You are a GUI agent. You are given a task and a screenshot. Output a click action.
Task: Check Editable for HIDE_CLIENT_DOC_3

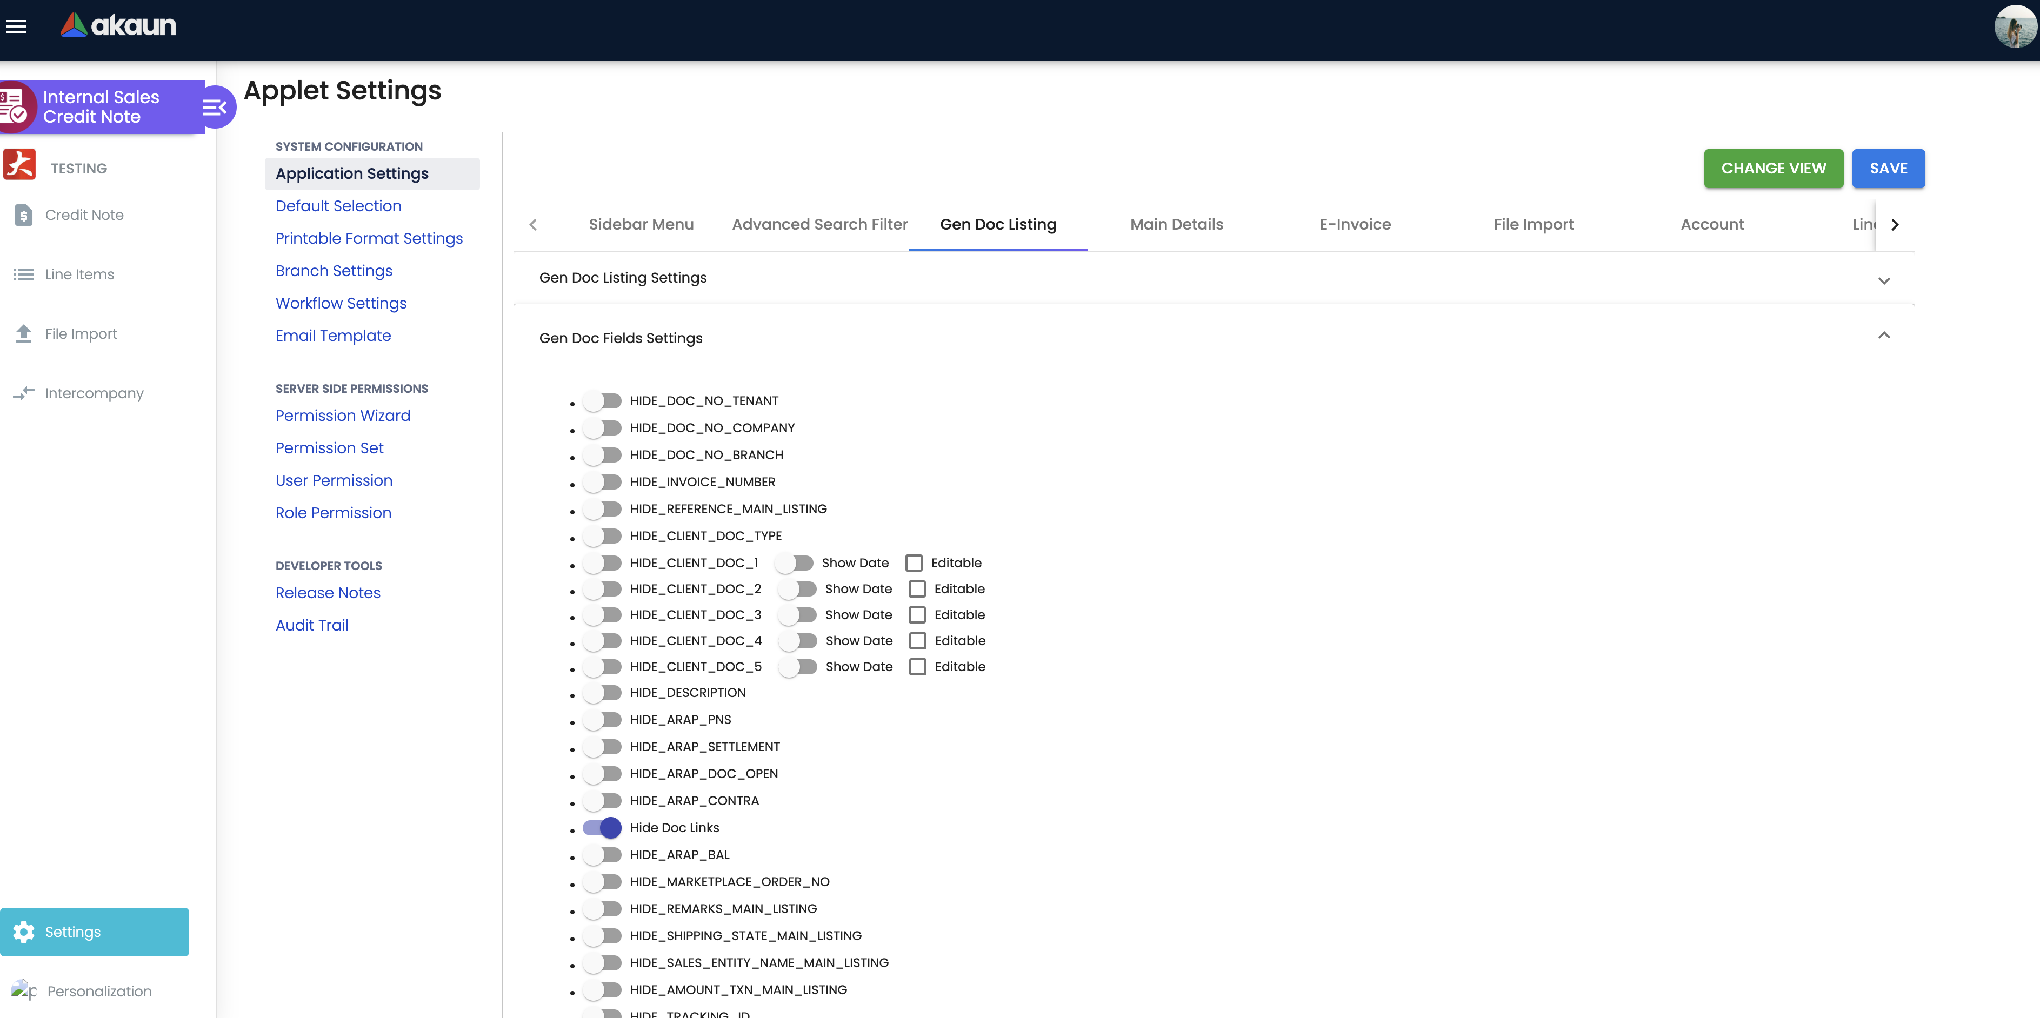(917, 615)
